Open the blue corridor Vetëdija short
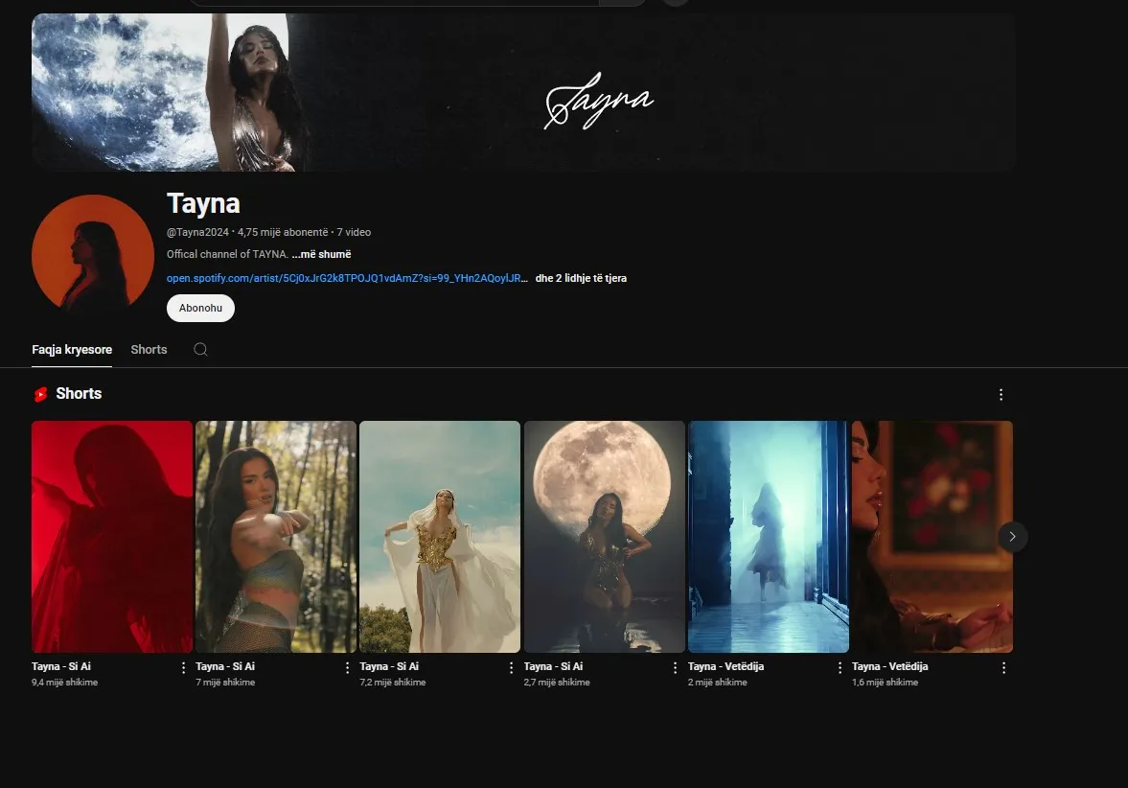Image resolution: width=1128 pixels, height=788 pixels. click(x=769, y=537)
